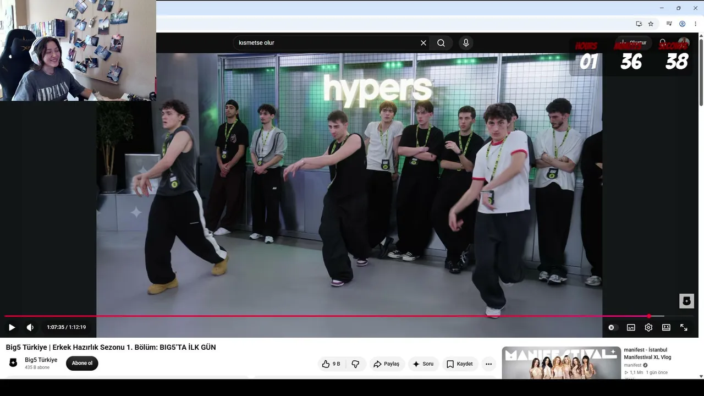Click the search magnifier button
Image resolution: width=704 pixels, height=396 pixels.
pyautogui.click(x=441, y=43)
